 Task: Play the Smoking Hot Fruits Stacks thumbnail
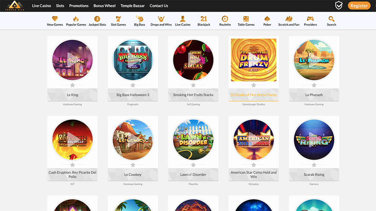[193, 60]
